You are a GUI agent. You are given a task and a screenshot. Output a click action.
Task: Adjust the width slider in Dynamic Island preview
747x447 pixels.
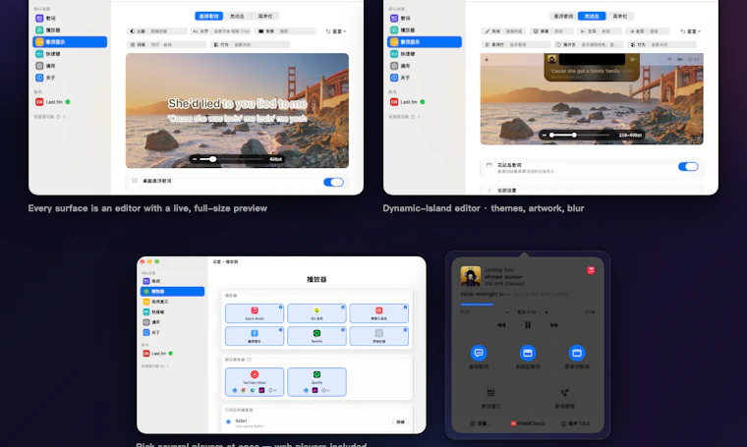(579, 136)
